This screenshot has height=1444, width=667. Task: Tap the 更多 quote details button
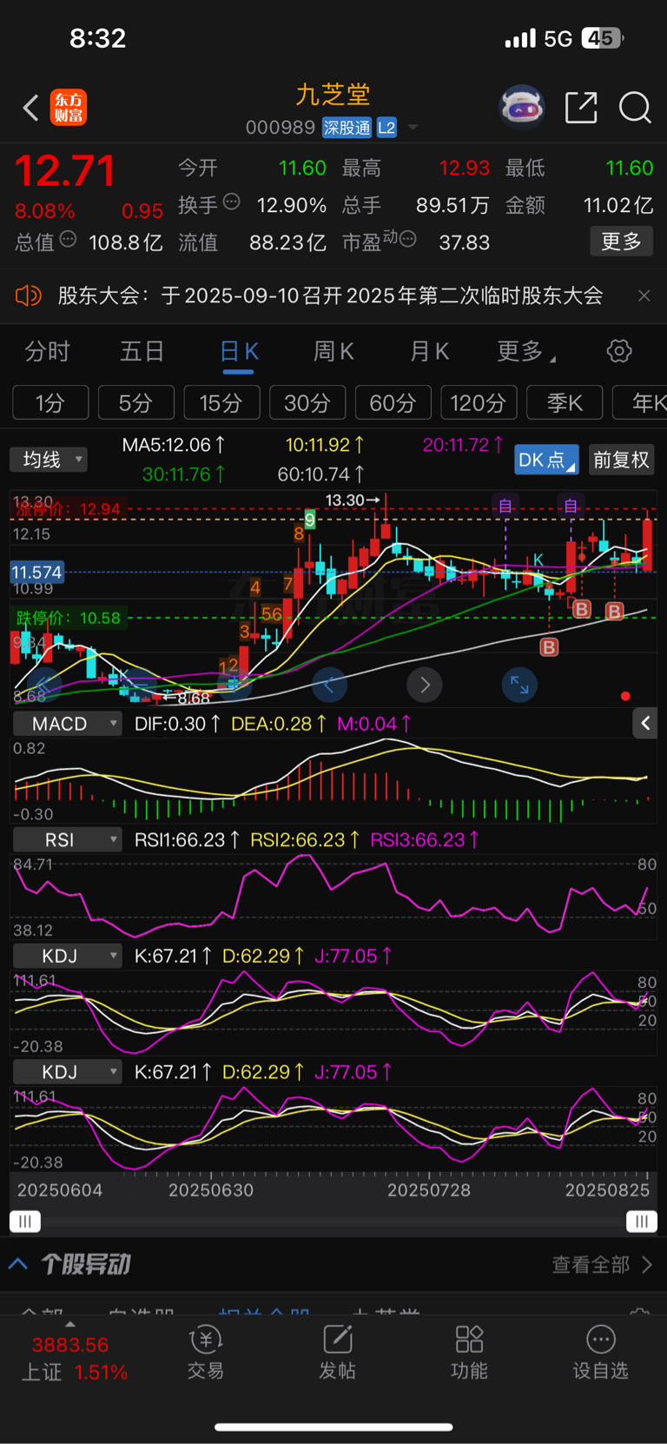click(x=621, y=241)
